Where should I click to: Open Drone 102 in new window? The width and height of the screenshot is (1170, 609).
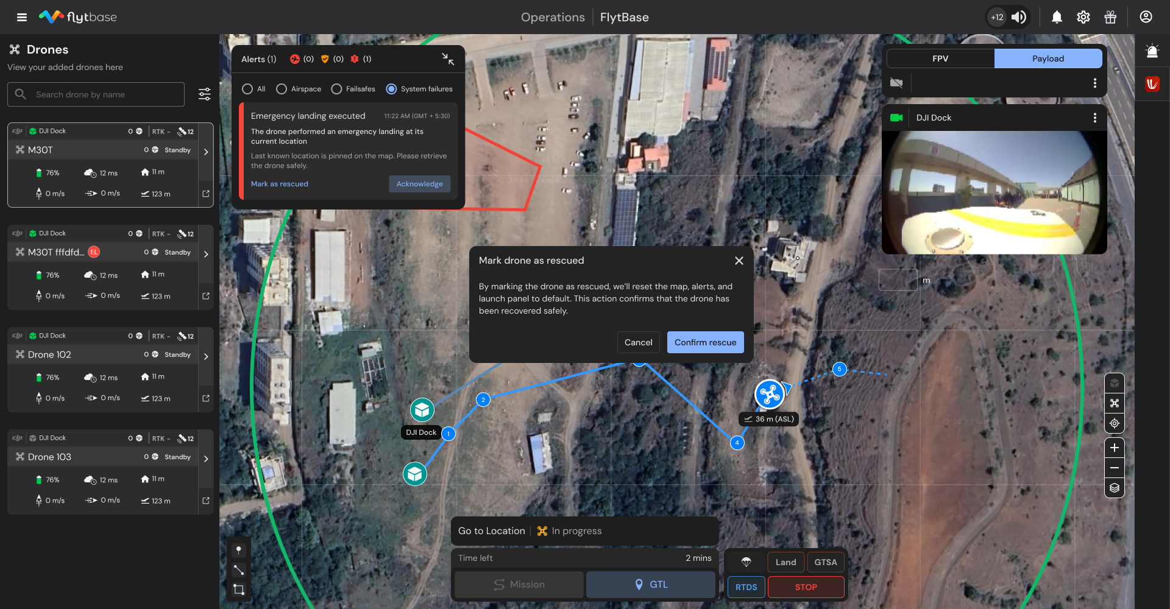coord(206,398)
